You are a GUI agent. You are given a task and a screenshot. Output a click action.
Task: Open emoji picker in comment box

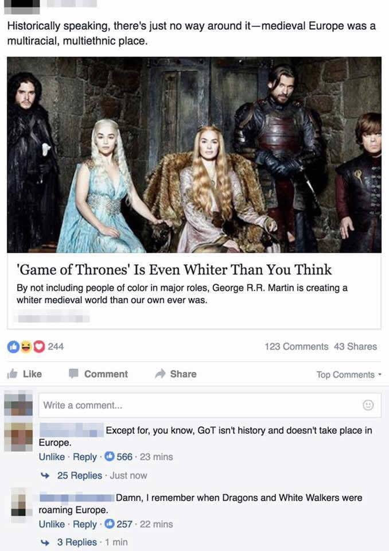click(x=368, y=405)
